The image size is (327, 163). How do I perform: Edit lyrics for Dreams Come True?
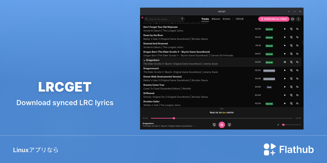click(298, 87)
